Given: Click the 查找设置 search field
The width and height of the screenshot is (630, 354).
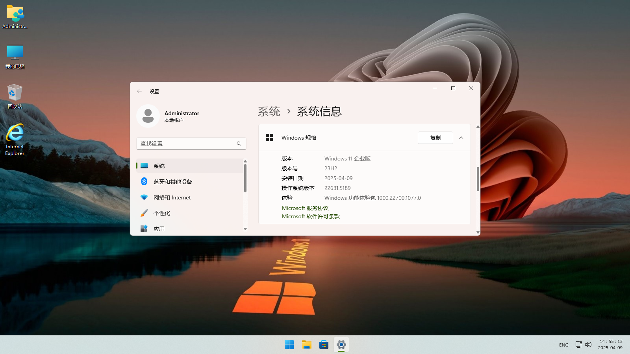Looking at the screenshot, I should click(191, 144).
